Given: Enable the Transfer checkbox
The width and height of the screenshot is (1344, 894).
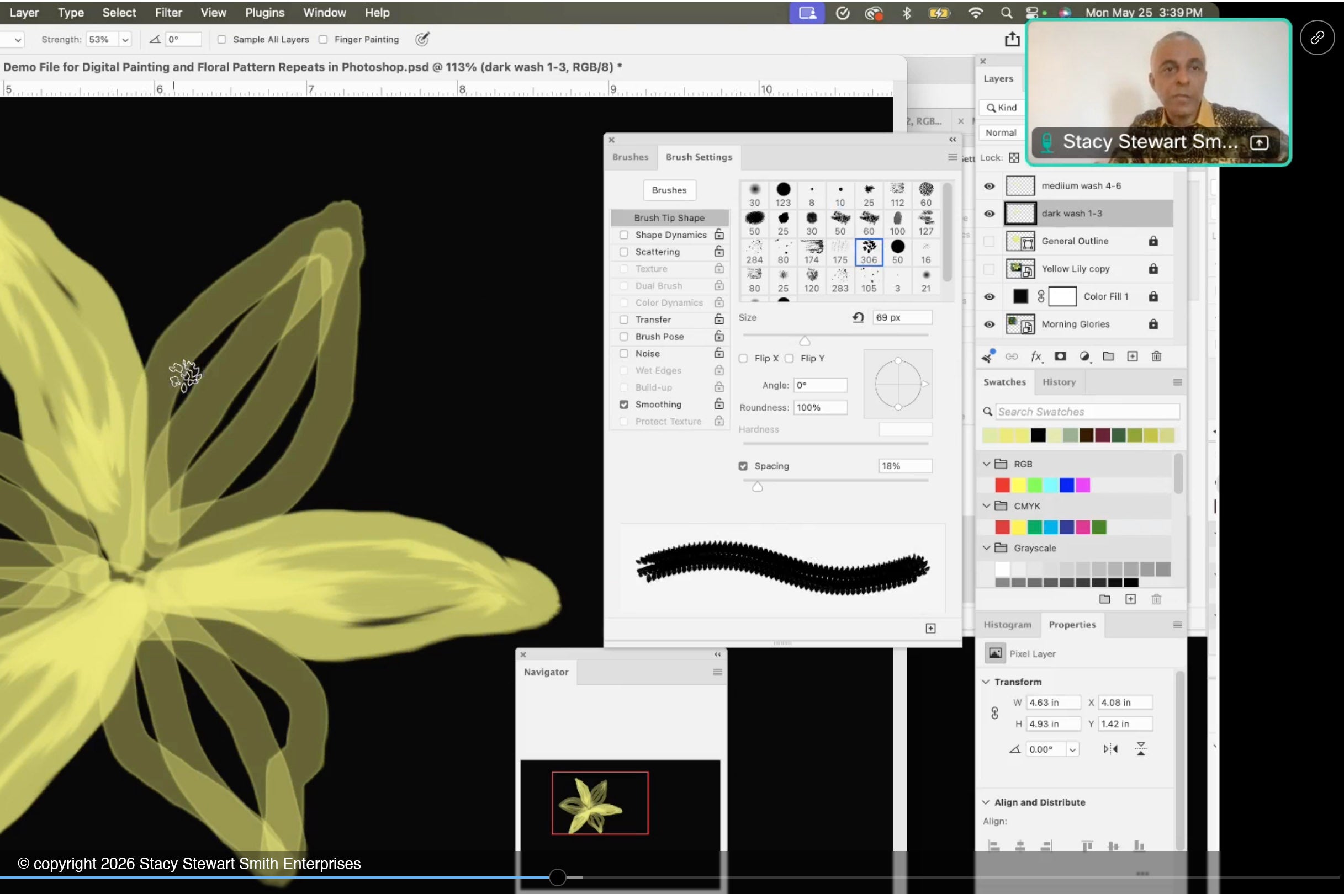Looking at the screenshot, I should pos(623,320).
